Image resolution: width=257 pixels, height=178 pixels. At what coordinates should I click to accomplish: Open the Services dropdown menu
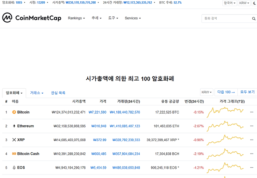[x=133, y=18]
